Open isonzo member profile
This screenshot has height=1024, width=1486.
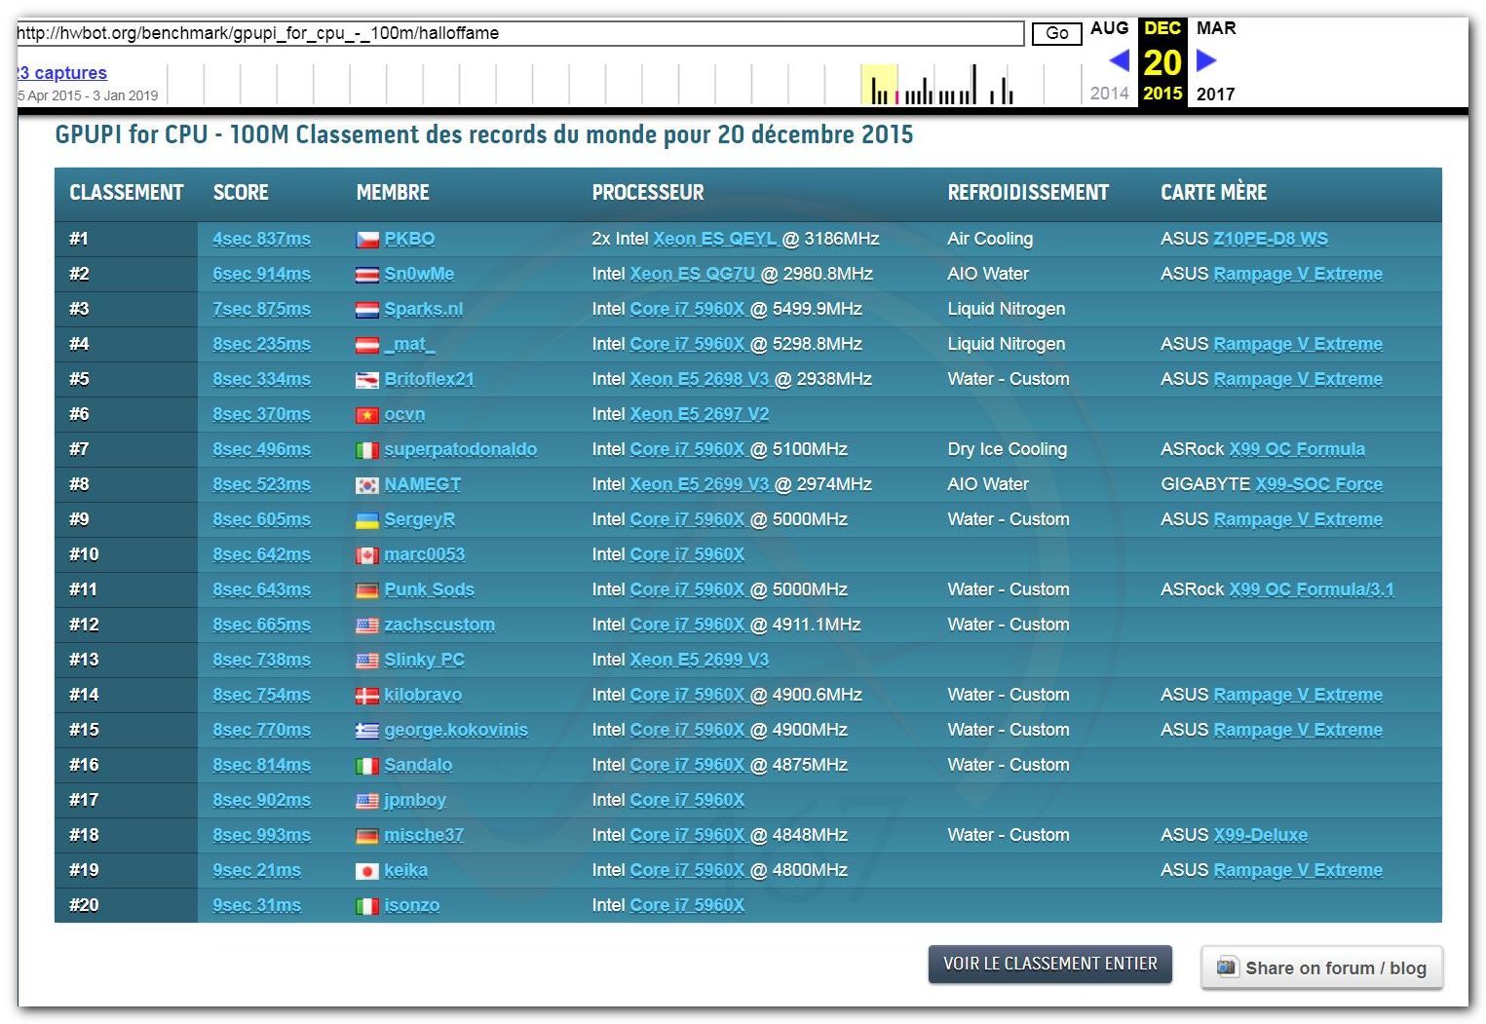pyautogui.click(x=412, y=905)
